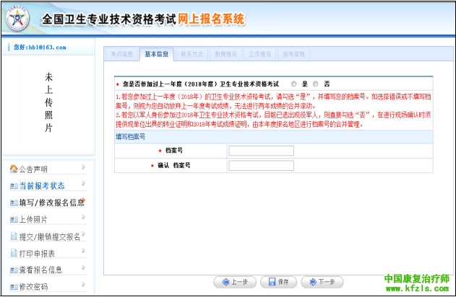Click the icon beside 查看报名信息
The image size is (456, 297).
pyautogui.click(x=14, y=270)
